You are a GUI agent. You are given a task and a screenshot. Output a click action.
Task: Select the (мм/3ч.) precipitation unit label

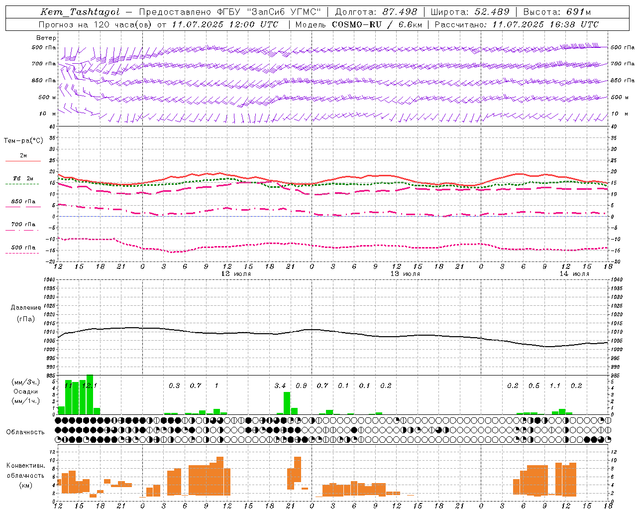(25, 382)
